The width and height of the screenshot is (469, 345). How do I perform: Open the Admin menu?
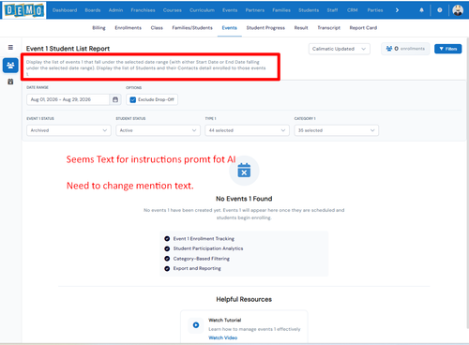tap(115, 10)
